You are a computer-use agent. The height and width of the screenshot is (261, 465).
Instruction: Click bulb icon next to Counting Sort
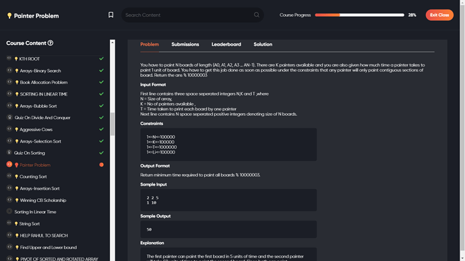pos(16,177)
